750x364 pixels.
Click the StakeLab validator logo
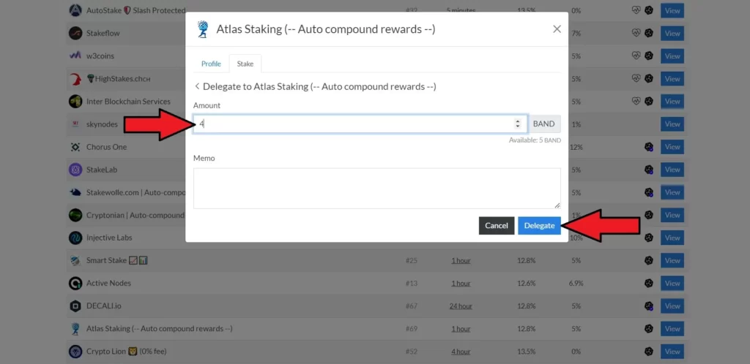pos(75,170)
